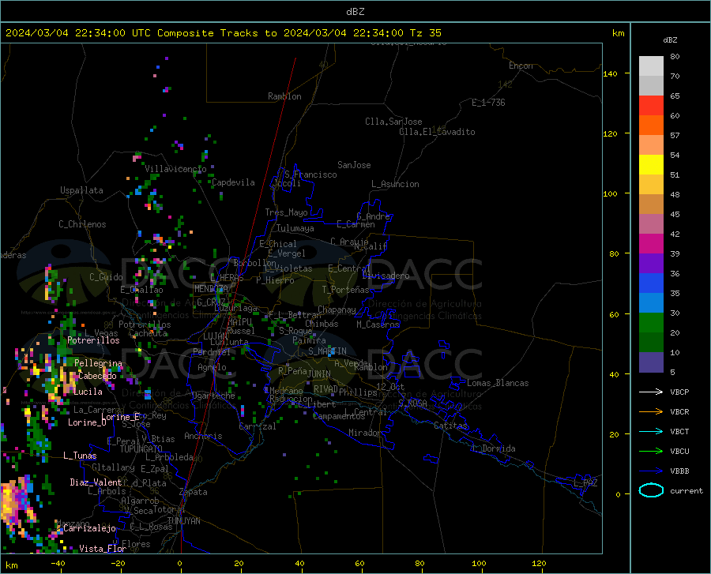This screenshot has width=711, height=574.
Task: Click the blue VBBB arrow legend icon
Action: pyautogui.click(x=651, y=471)
